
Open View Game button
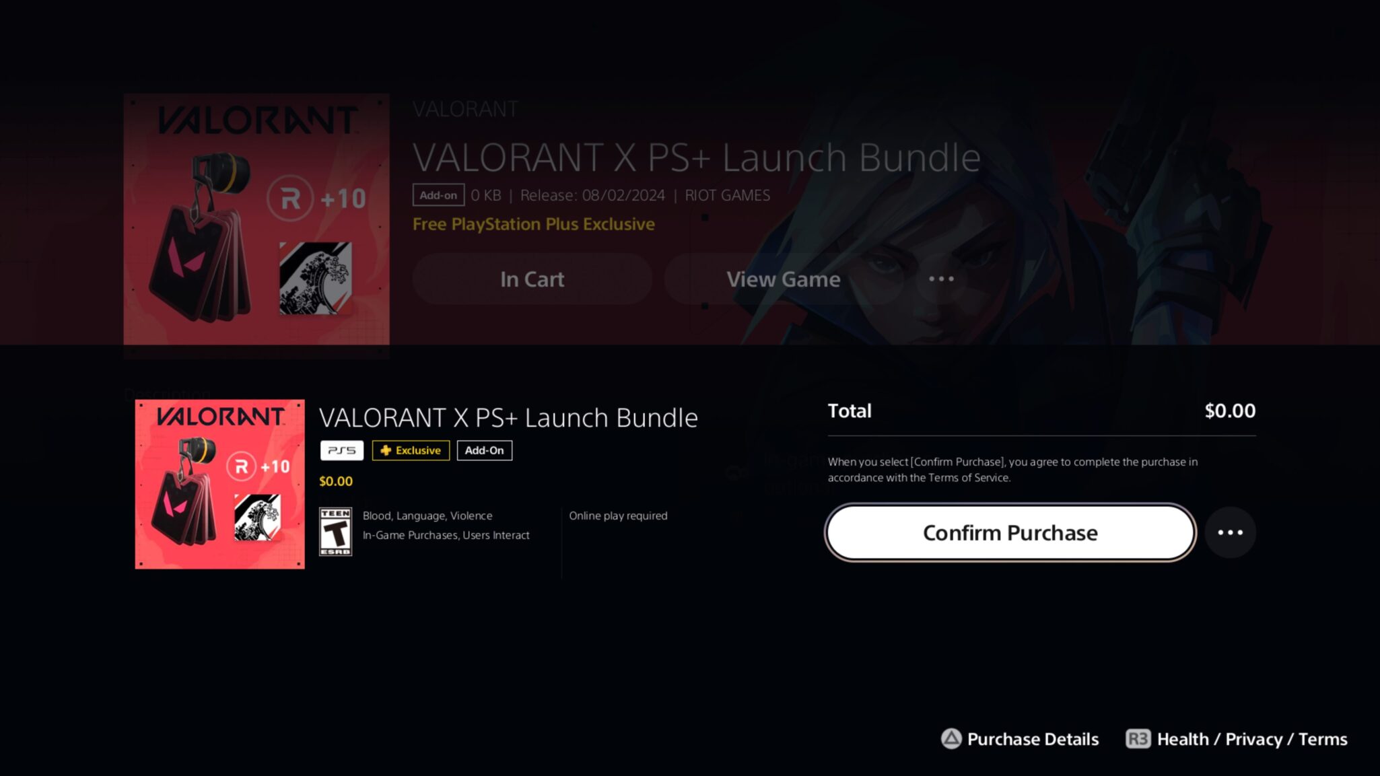[x=783, y=279]
